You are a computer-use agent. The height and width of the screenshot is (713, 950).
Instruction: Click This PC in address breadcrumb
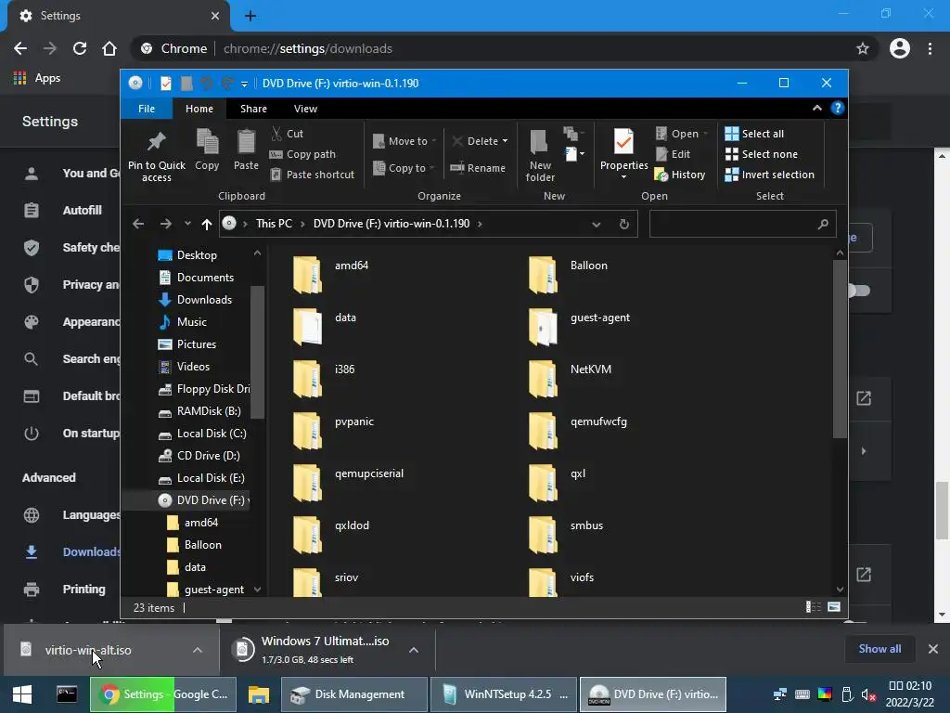pyautogui.click(x=274, y=223)
